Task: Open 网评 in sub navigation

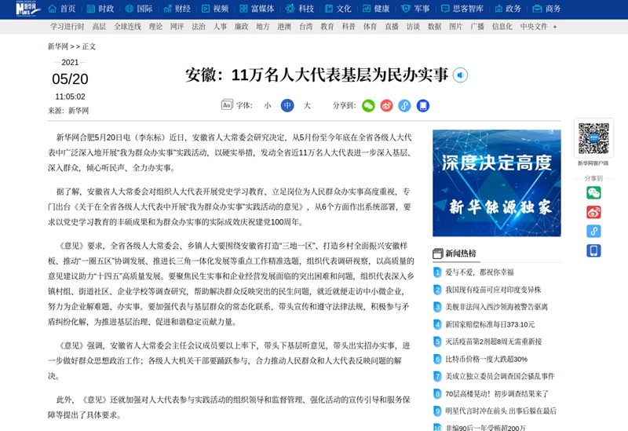Action: click(x=177, y=27)
